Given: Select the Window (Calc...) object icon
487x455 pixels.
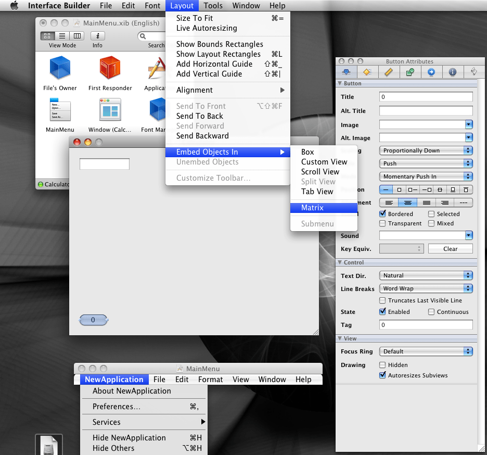Looking at the screenshot, I should pyautogui.click(x=110, y=110).
